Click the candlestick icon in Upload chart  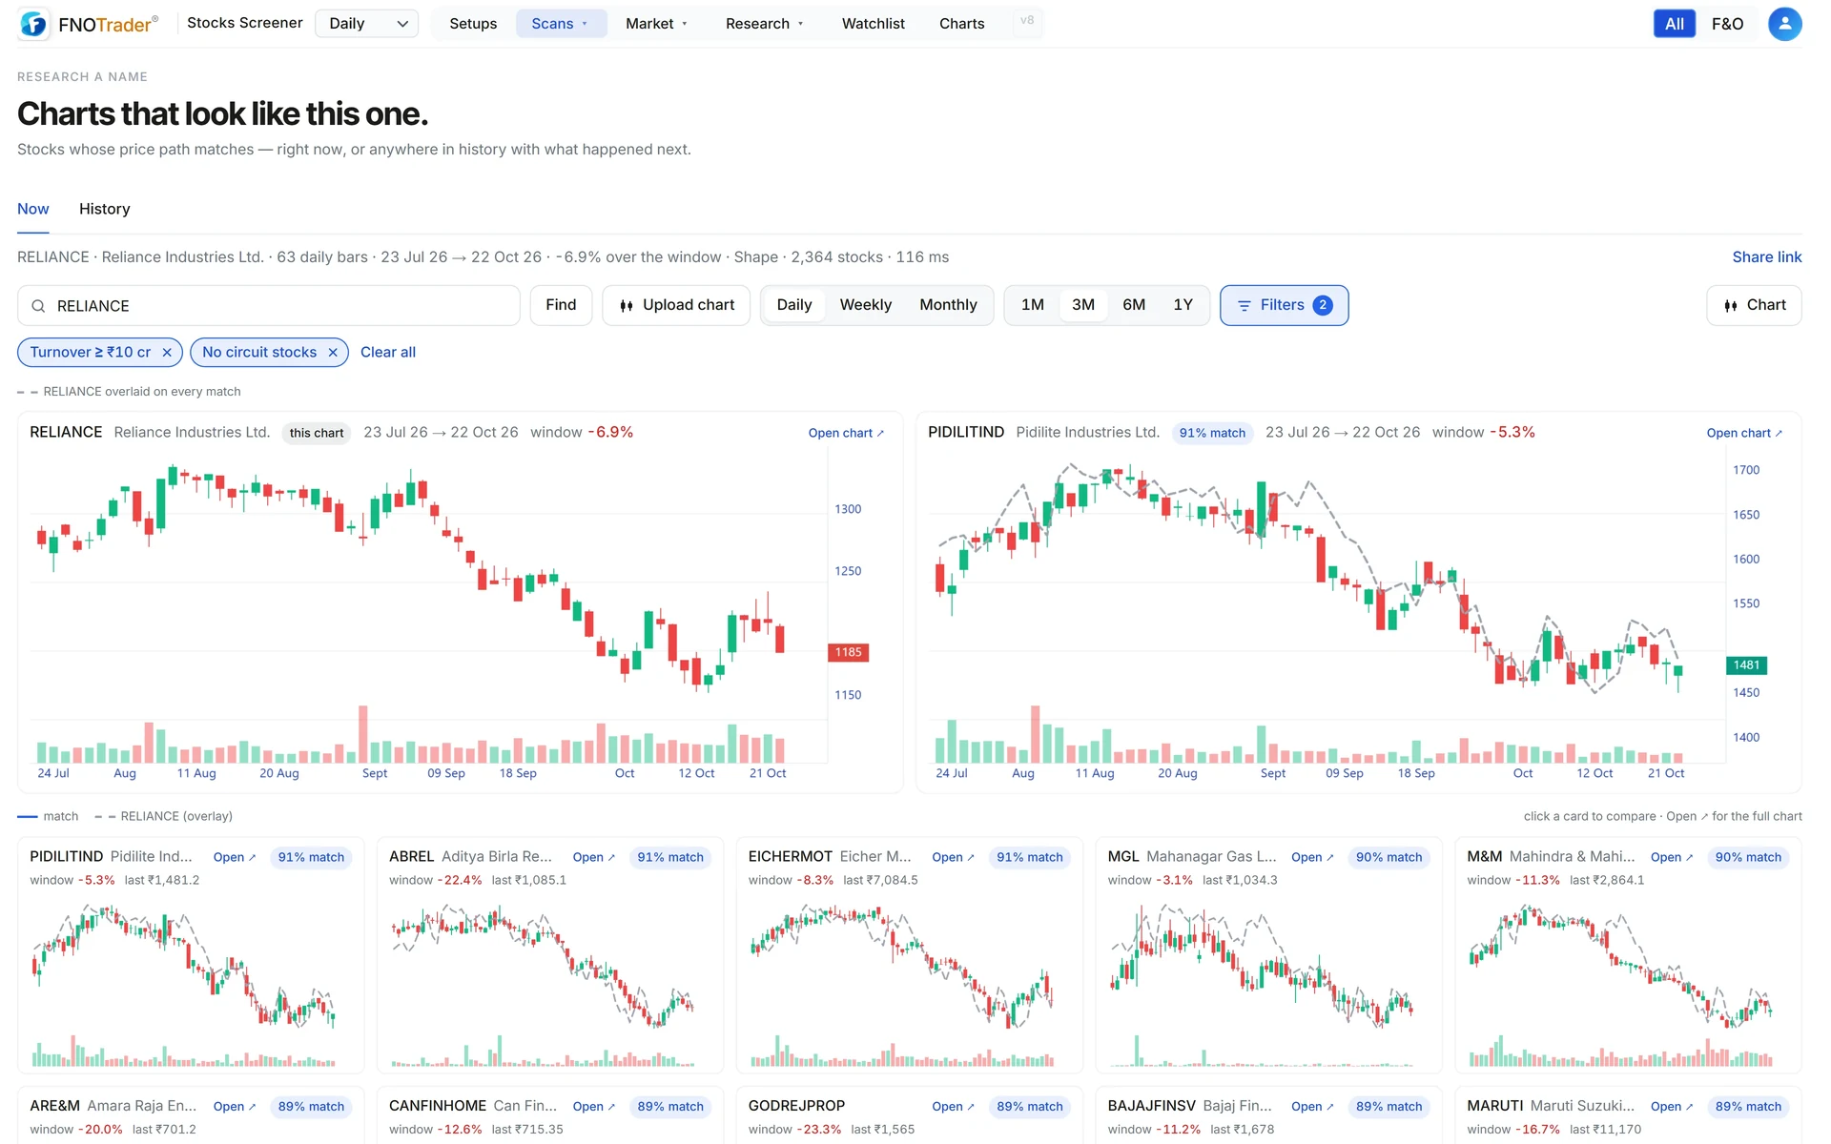(627, 305)
